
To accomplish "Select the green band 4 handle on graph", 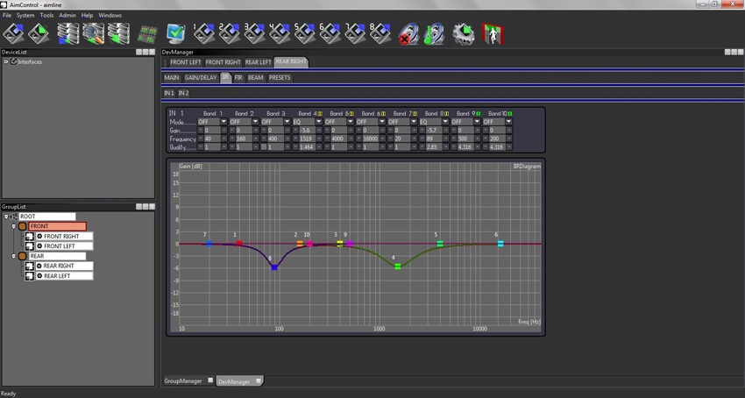I will click(x=398, y=267).
